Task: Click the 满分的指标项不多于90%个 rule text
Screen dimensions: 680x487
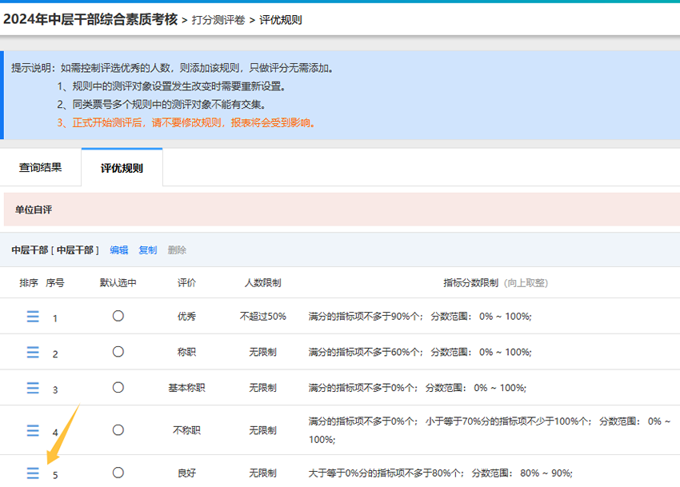Action: click(365, 317)
